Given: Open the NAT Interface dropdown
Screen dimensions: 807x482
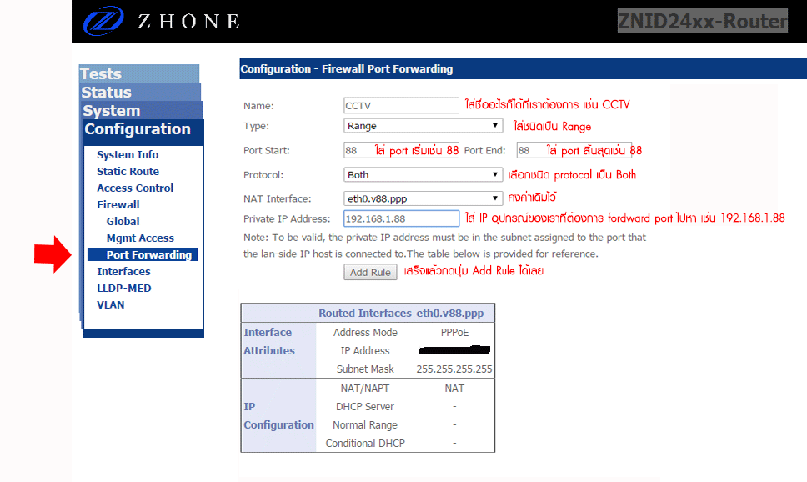Looking at the screenshot, I should point(423,198).
